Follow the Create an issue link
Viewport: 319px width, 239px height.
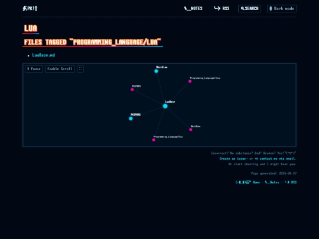pos(233,159)
